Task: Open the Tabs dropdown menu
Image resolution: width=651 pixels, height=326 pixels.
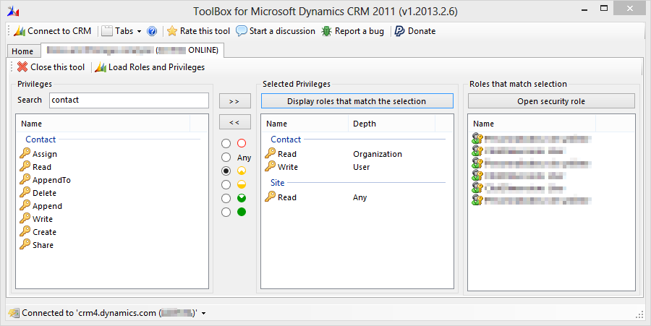Action: tap(122, 31)
